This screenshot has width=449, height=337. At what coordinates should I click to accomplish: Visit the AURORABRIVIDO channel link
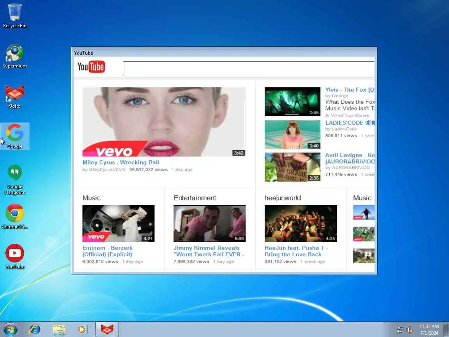(351, 168)
